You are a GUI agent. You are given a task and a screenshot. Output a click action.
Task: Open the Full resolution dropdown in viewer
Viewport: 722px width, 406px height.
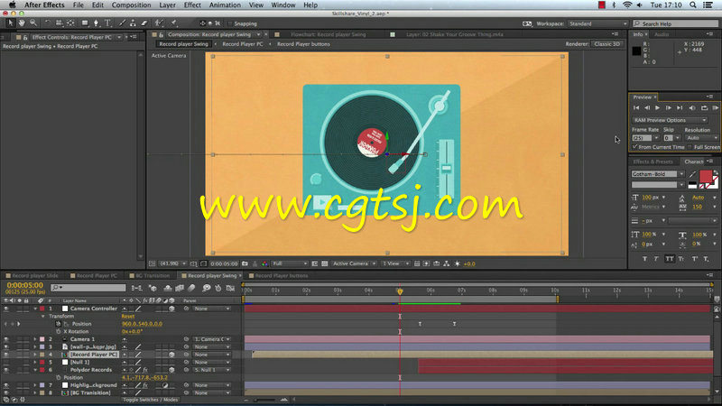point(290,263)
